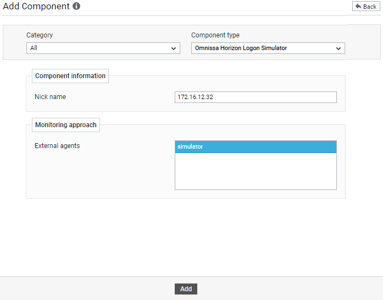Click the chevron arrow in Category box
Screen dimensions: 383x300
(x=174, y=48)
